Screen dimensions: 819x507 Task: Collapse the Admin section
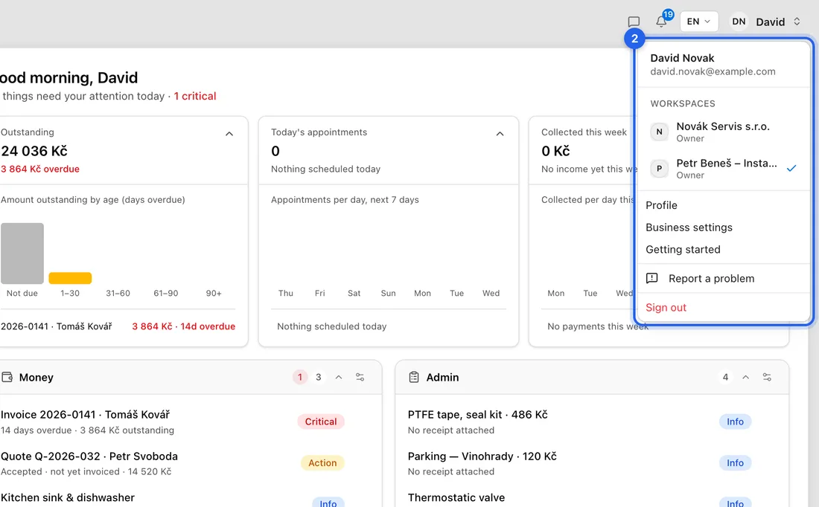pos(745,377)
